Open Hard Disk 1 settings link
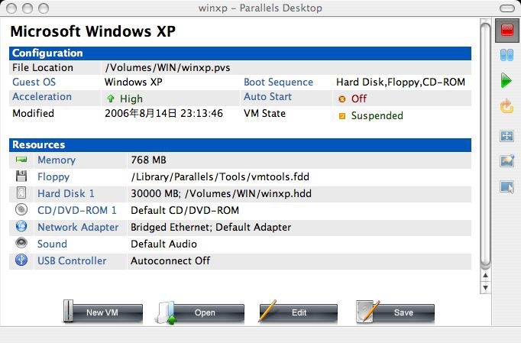The height and width of the screenshot is (343, 521). pos(66,193)
